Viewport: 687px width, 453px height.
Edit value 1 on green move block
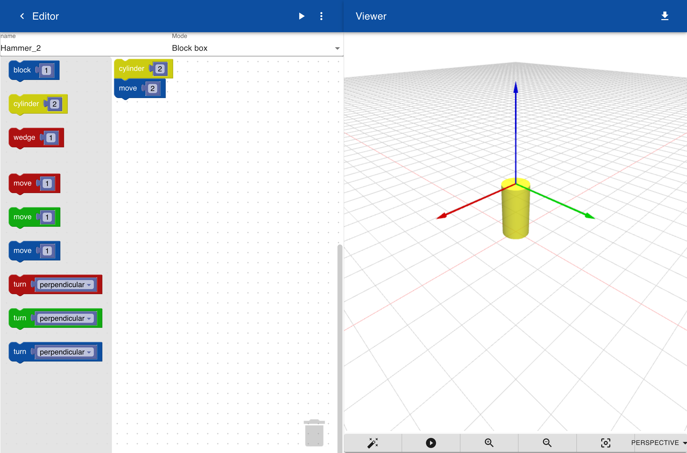[x=47, y=217]
